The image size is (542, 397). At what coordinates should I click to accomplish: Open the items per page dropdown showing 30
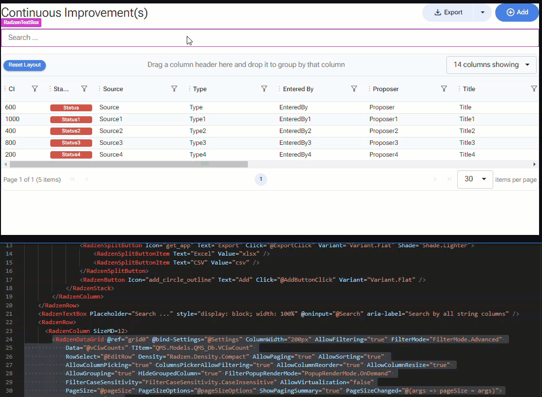tap(475, 179)
